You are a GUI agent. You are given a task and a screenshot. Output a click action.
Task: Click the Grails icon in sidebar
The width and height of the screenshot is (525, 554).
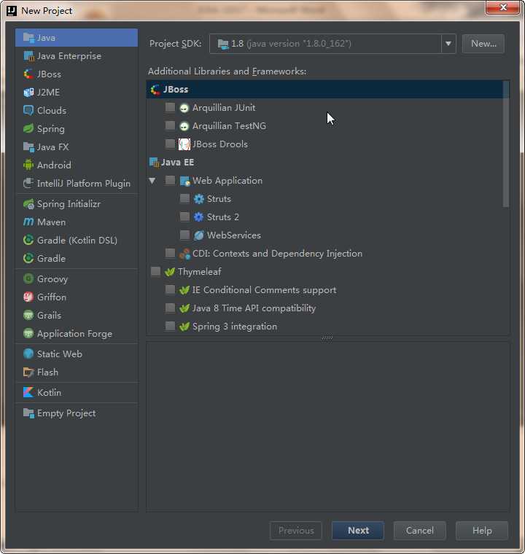(28, 315)
